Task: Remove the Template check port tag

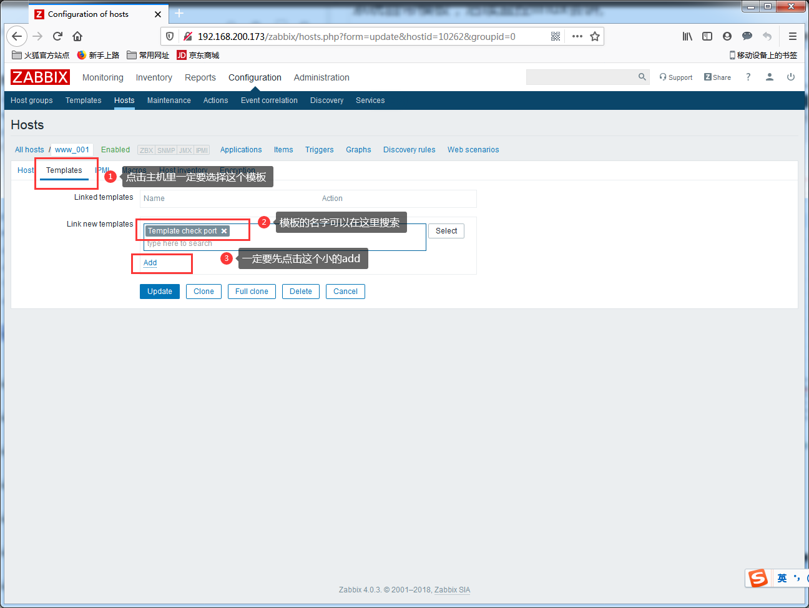Action: (224, 231)
